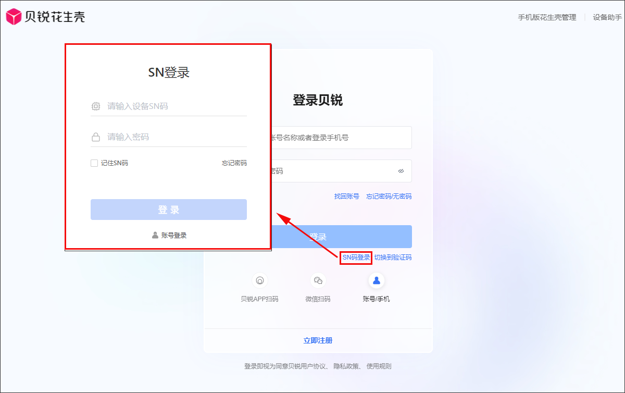The width and height of the screenshot is (625, 393).
Task: Click the lock icon in SN password field
Action: click(x=96, y=138)
